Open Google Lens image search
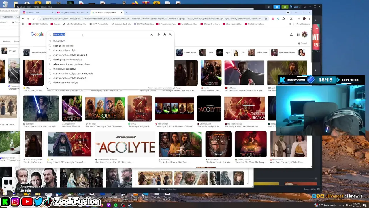369x208 pixels. [164, 34]
